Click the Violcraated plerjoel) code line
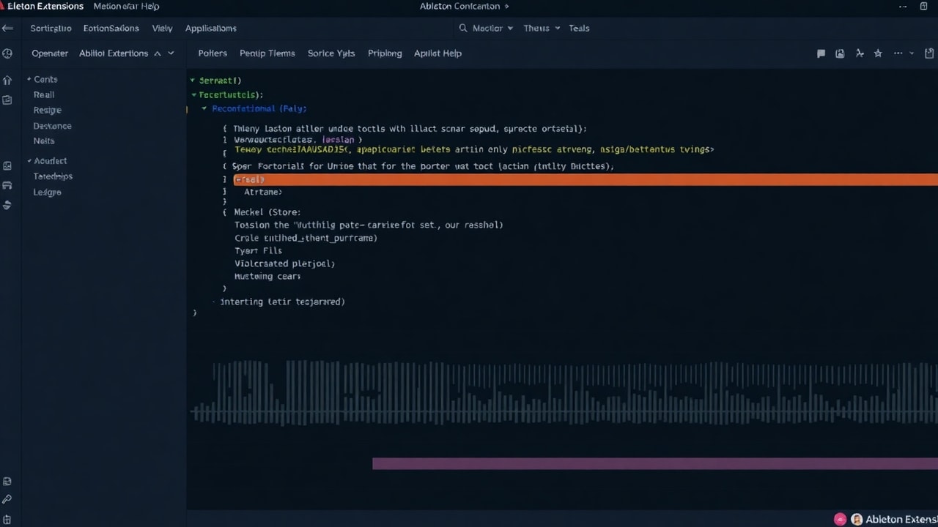Screen dimensions: 938x527 284,263
